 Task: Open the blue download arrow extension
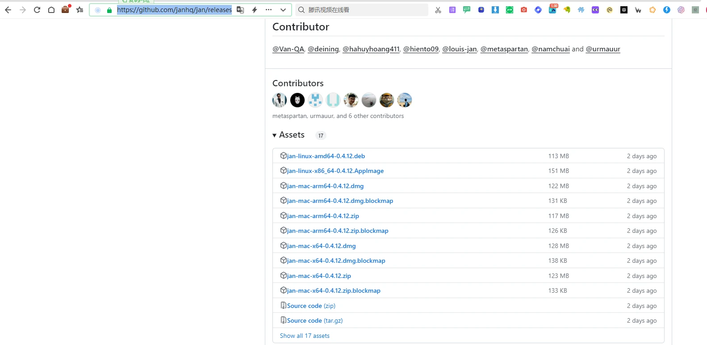(495, 10)
